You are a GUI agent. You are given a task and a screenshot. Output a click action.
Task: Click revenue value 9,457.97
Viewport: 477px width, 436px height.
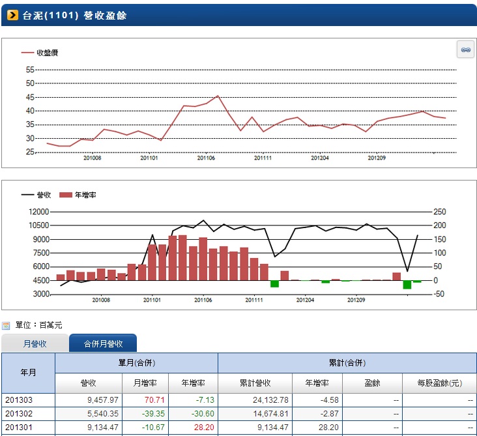point(103,400)
